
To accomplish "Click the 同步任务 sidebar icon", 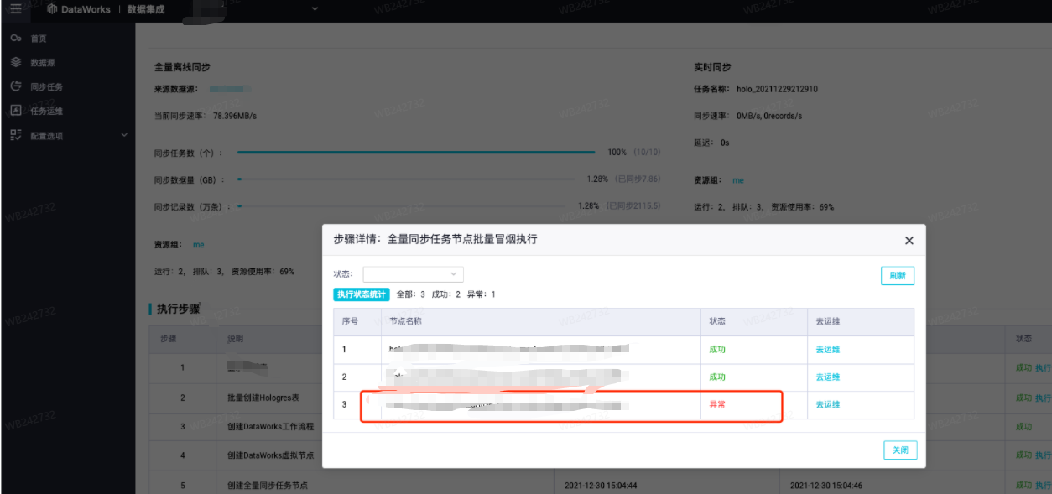I will click(16, 86).
